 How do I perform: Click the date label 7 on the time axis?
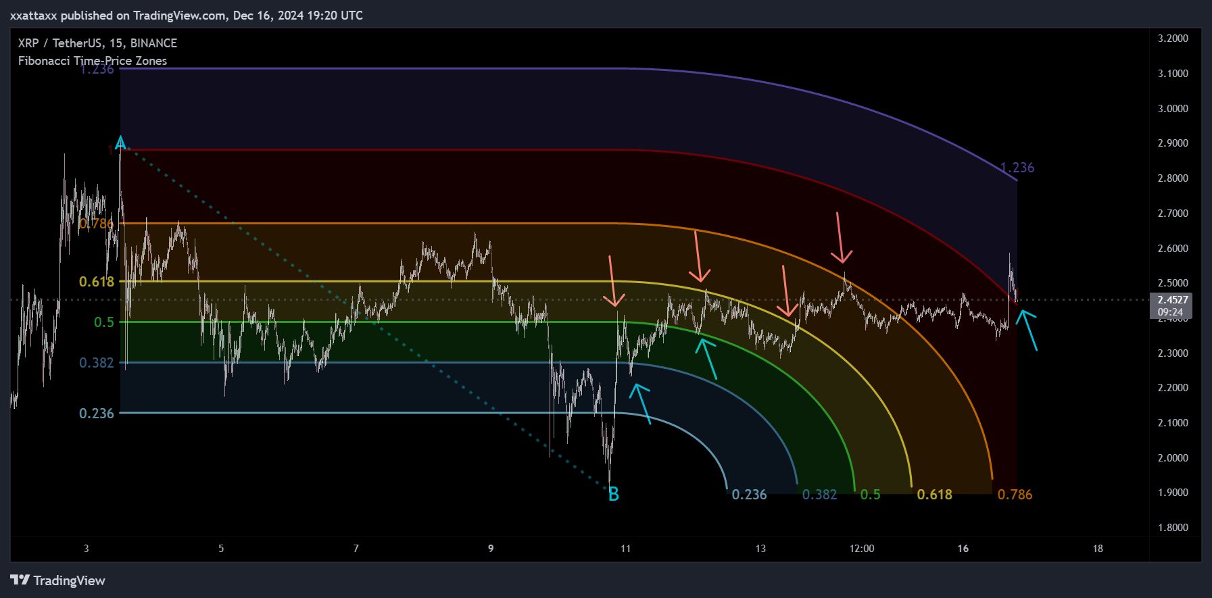356,549
